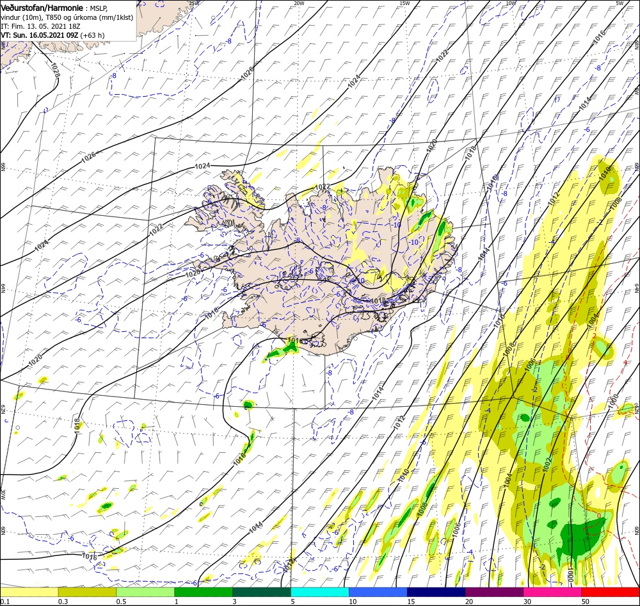640x606 pixels.
Task: Click the 'Veðurstofan/Harmonie' title text
Action: point(42,8)
